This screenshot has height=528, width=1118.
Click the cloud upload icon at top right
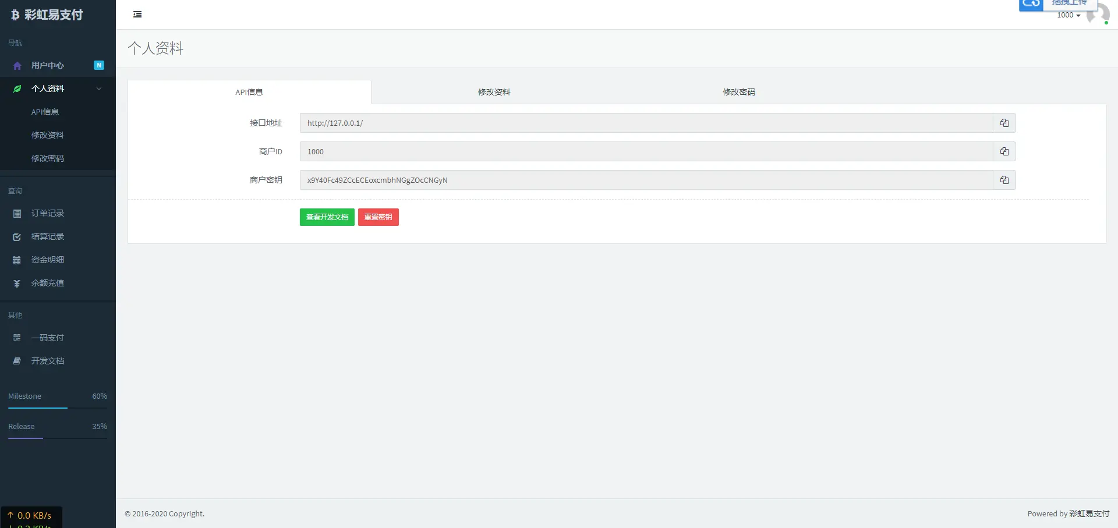coord(1031,5)
